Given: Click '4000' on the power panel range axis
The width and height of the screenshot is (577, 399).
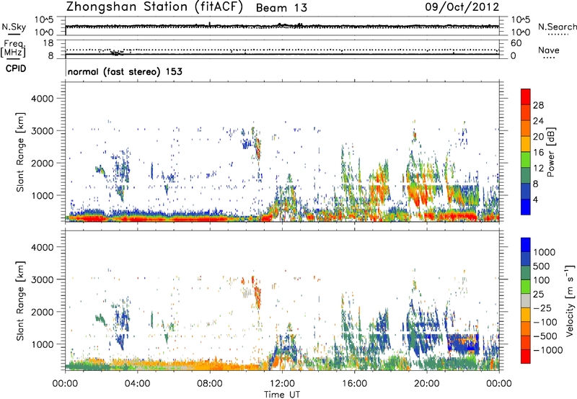Looking at the screenshot, I should (x=43, y=99).
